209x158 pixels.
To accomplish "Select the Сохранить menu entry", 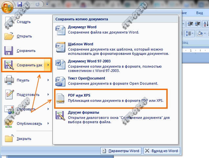I will [x=27, y=51].
